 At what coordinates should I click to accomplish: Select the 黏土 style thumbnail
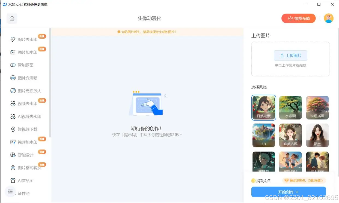tap(317, 135)
